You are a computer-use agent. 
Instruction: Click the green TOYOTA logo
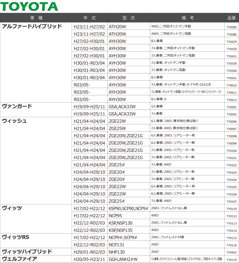click(x=29, y=6)
